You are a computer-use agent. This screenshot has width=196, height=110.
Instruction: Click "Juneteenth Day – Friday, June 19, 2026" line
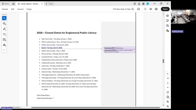(55, 57)
